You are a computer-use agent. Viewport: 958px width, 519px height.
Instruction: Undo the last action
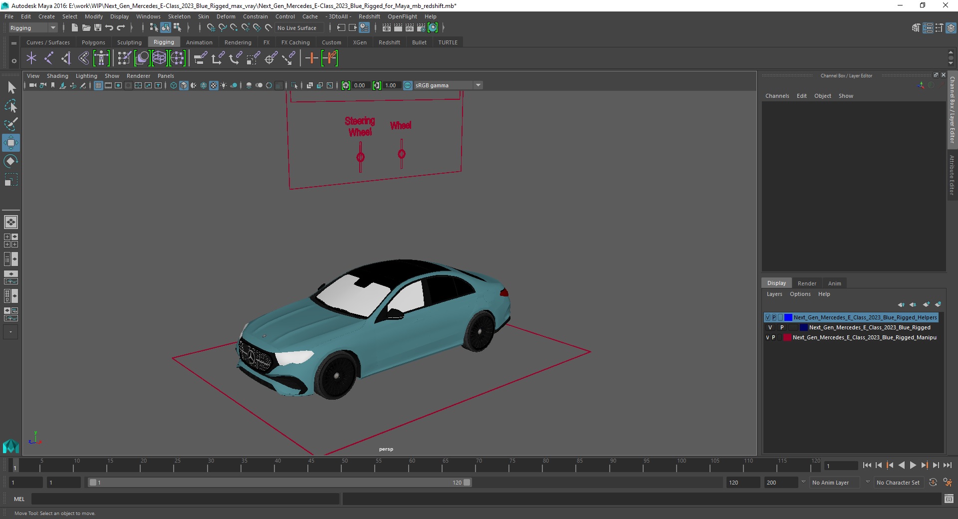[109, 28]
